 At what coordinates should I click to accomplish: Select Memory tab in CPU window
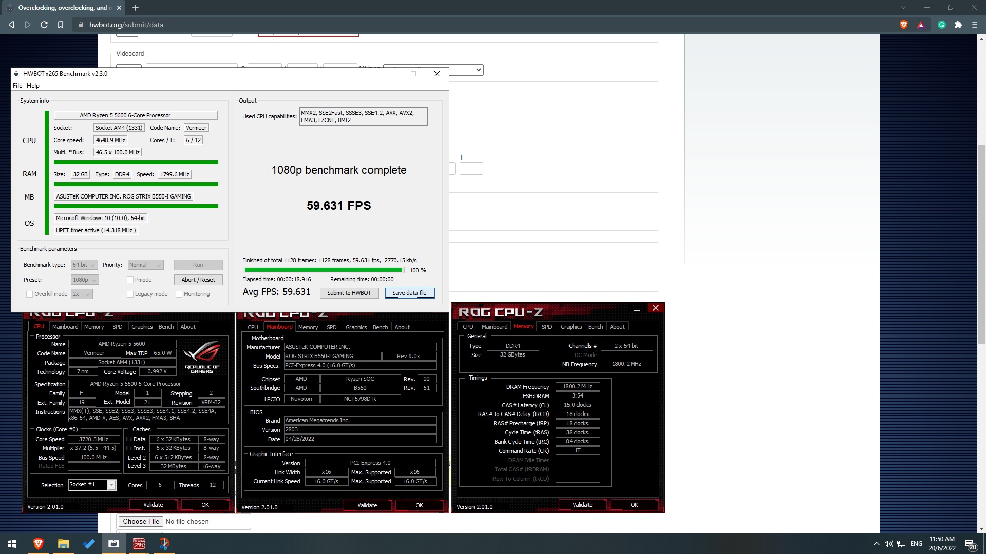coord(94,327)
